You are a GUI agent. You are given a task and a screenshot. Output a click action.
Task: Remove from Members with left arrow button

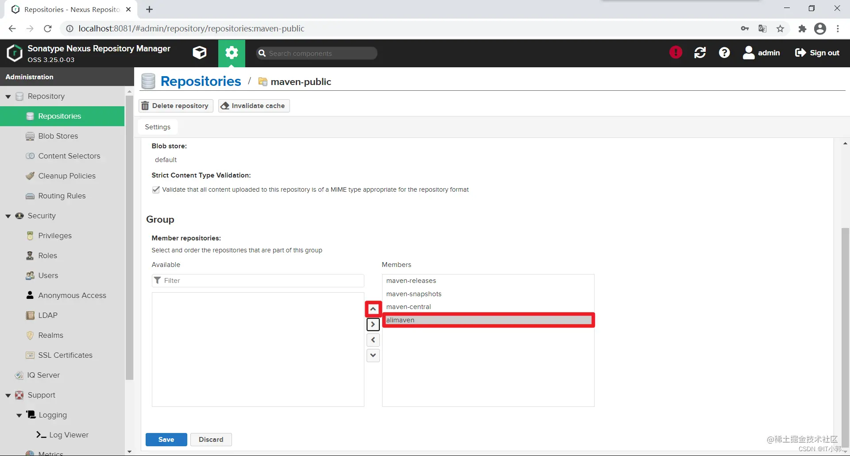coord(373,340)
